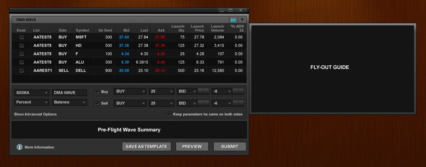Toggle the Buy side checkbox
Image resolution: width=426 pixels, height=167 pixels.
point(97,91)
